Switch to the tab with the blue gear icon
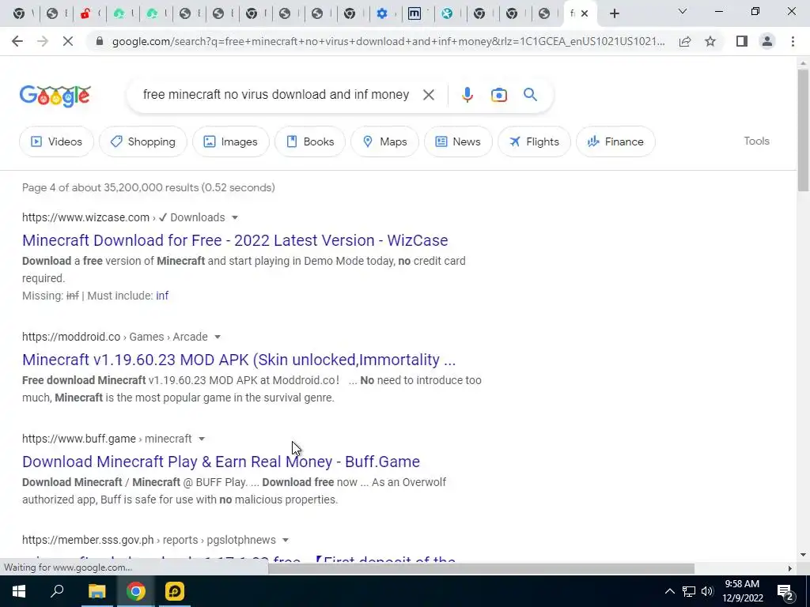The image size is (810, 607). 382,14
